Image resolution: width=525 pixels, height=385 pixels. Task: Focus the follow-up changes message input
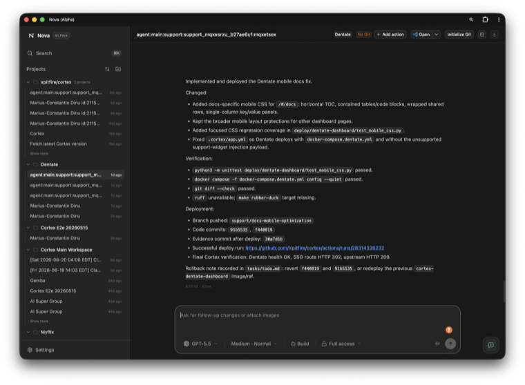pyautogui.click(x=312, y=315)
